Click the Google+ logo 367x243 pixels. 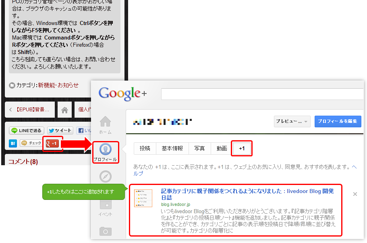122,93
